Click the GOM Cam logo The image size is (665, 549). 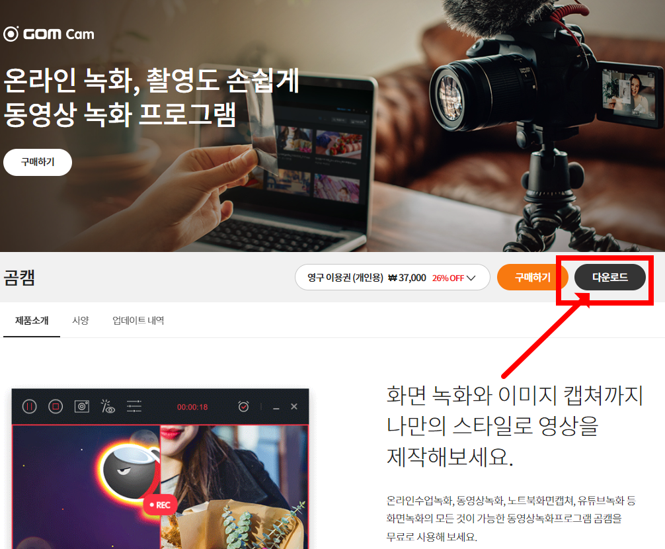coord(49,32)
